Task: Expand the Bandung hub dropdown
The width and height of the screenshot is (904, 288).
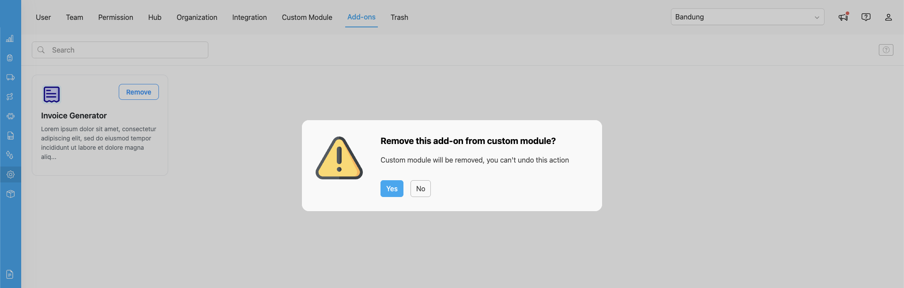Action: click(747, 17)
